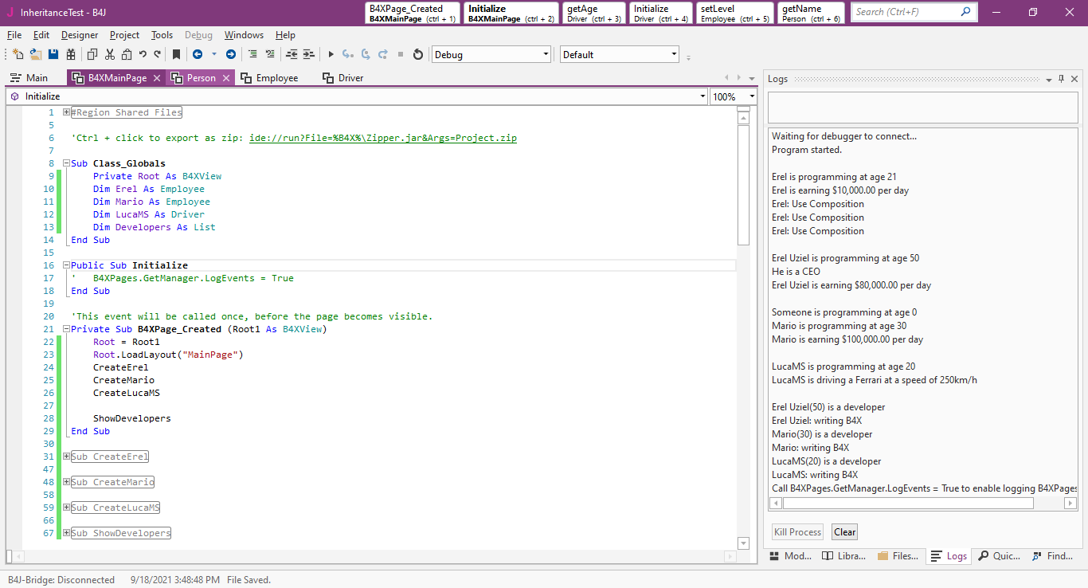Navigate forward with the blue right arrow
Image resolution: width=1088 pixels, height=588 pixels.
[231, 54]
